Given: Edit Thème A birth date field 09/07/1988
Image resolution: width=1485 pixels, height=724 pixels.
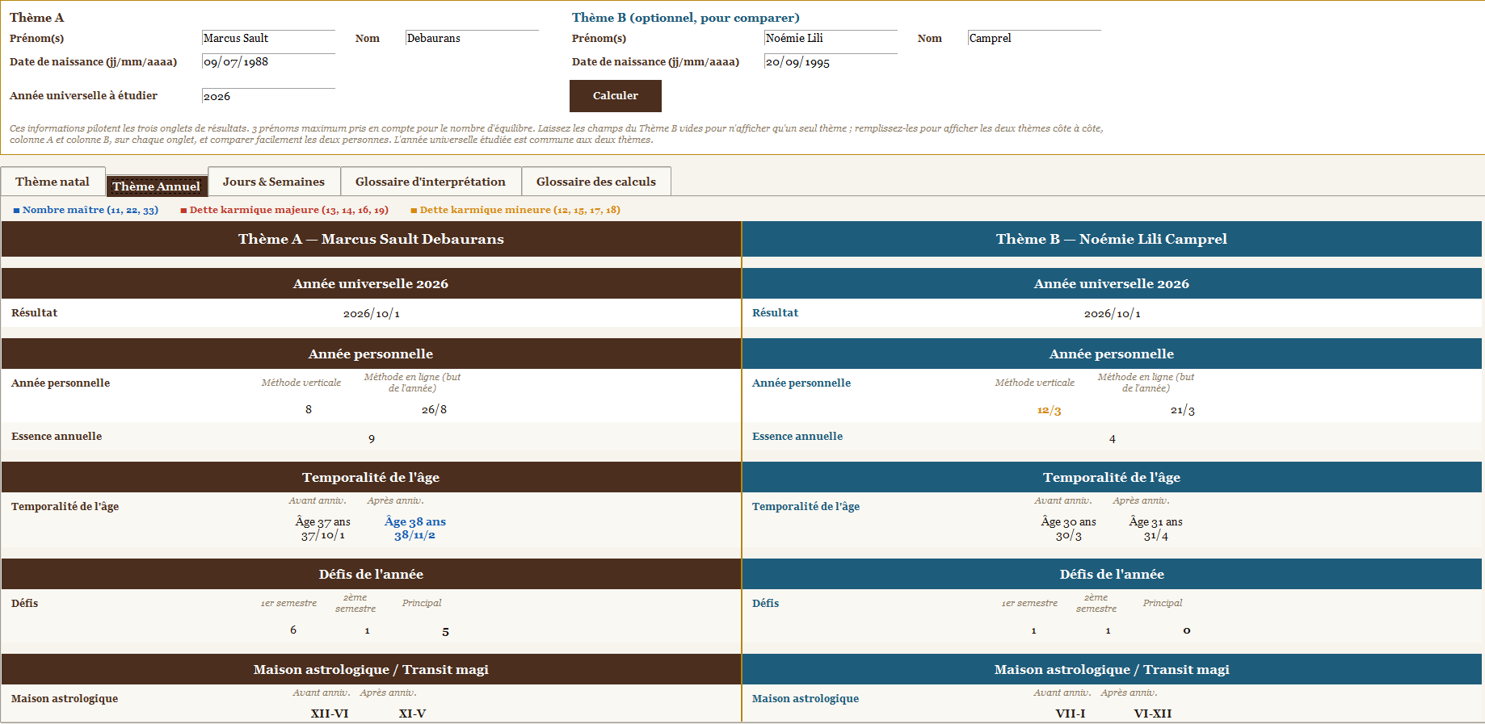Looking at the screenshot, I should 268,61.
